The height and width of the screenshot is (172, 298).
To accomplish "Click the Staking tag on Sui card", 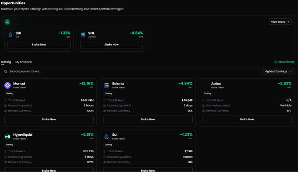I will pos(108,145).
